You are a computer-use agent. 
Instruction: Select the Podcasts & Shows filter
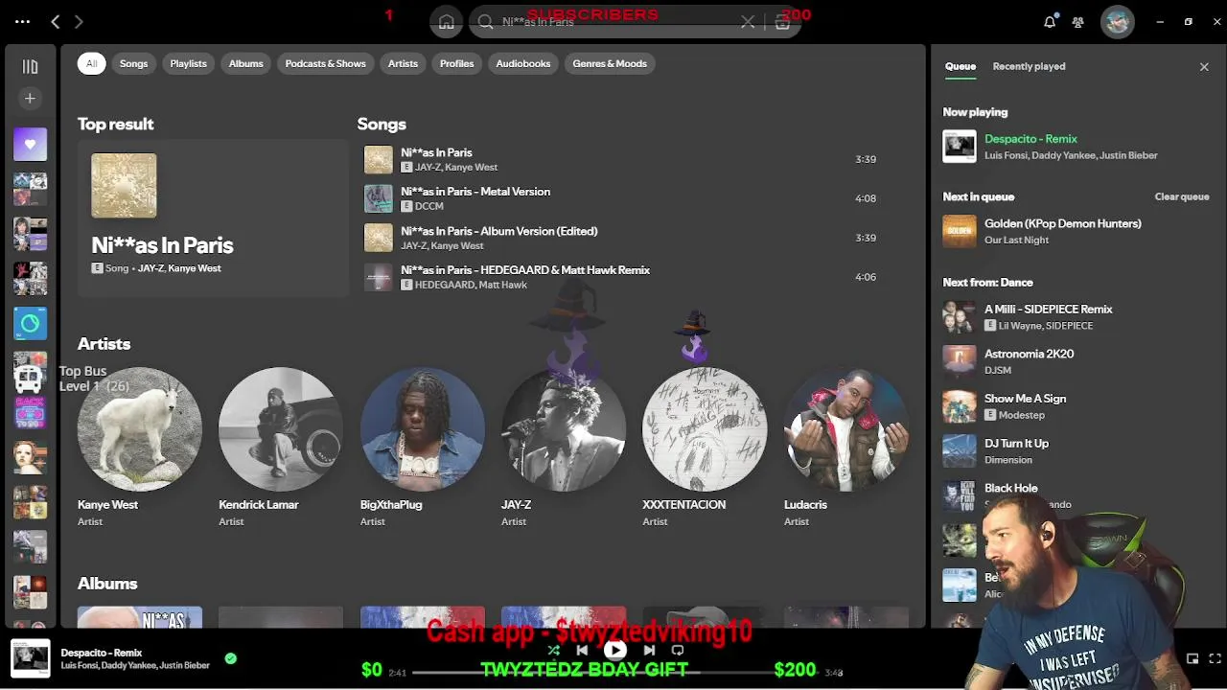click(x=325, y=63)
